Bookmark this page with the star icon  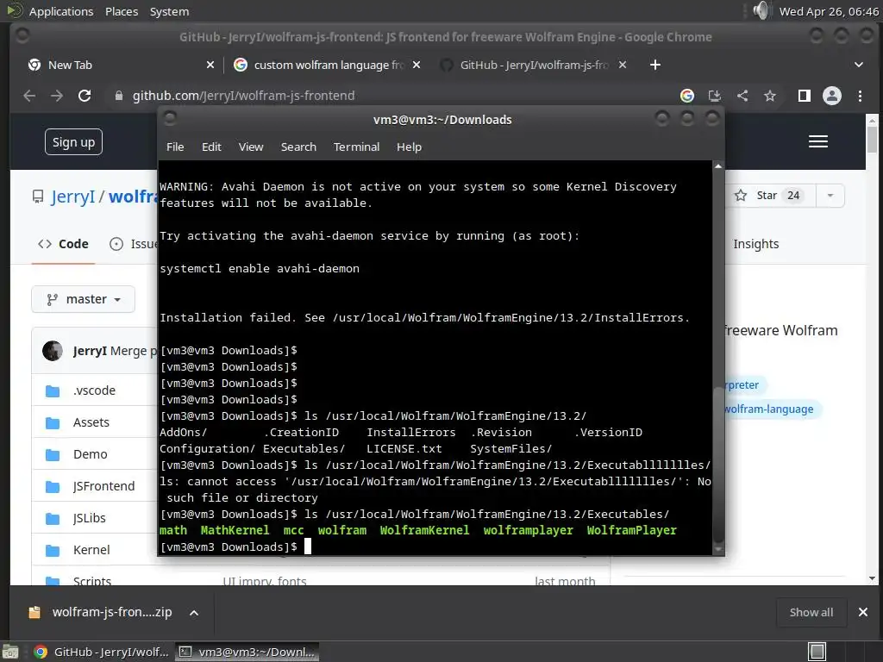click(770, 96)
